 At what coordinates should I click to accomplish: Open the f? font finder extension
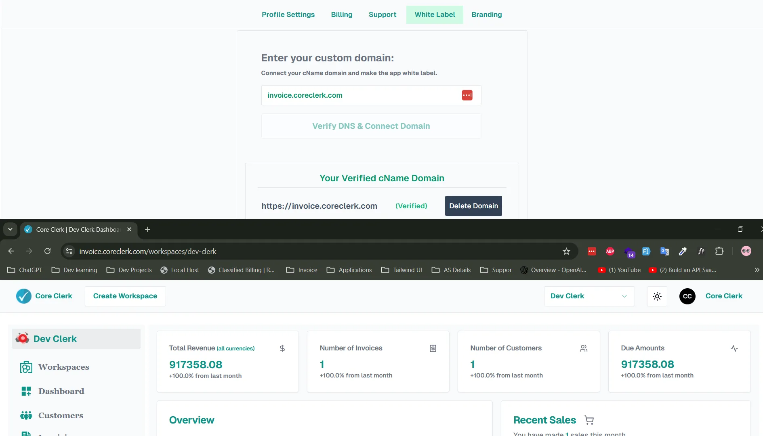pyautogui.click(x=701, y=251)
